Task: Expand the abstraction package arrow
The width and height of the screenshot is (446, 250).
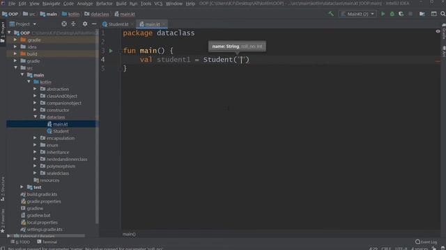Action: (x=36, y=89)
